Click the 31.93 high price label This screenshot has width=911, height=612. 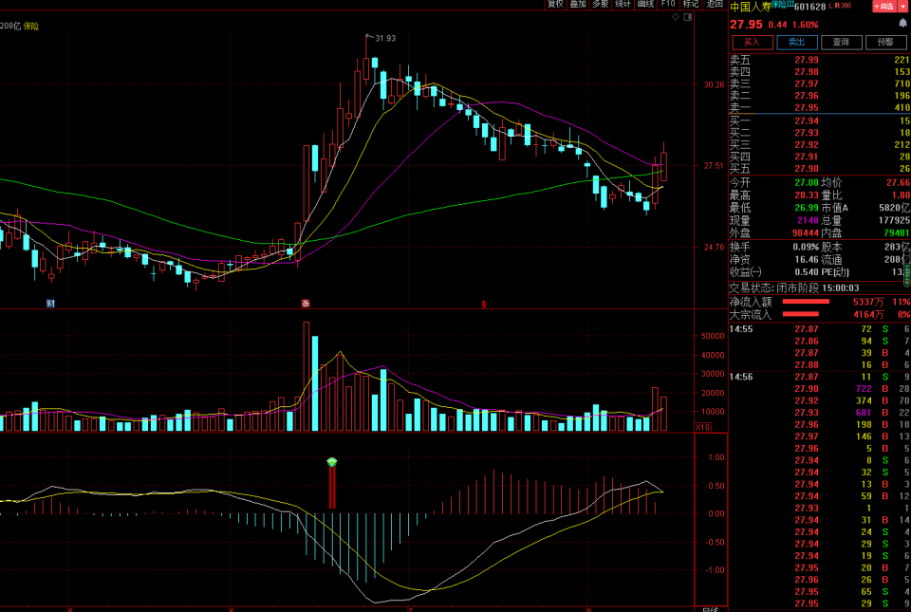pos(384,38)
